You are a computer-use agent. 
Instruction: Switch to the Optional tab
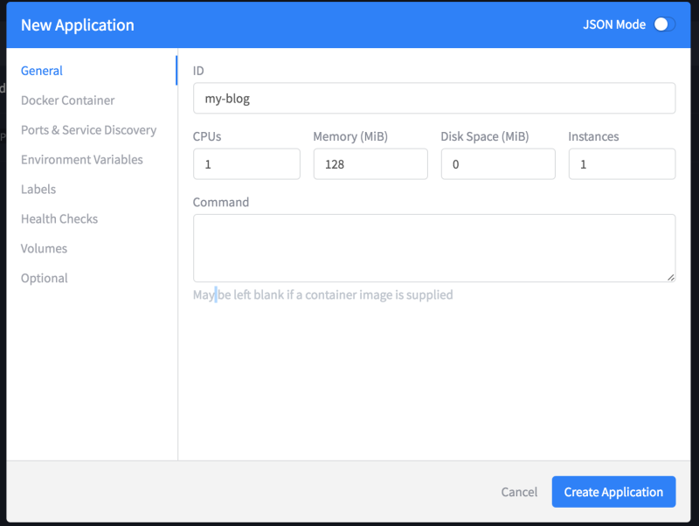click(x=44, y=279)
